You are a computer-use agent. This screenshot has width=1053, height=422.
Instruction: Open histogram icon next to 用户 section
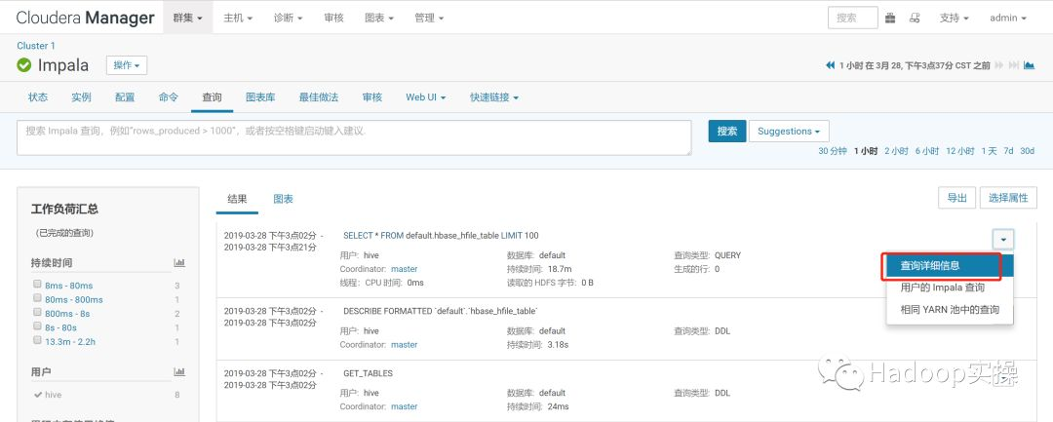179,371
